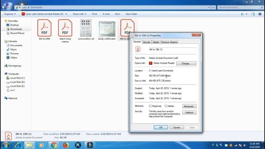Screen dimensions: 265x149
Task: Open the Windows Start menu
Action: coord(5,145)
